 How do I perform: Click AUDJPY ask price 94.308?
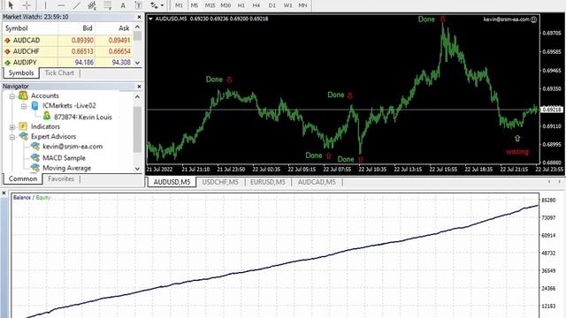click(121, 62)
